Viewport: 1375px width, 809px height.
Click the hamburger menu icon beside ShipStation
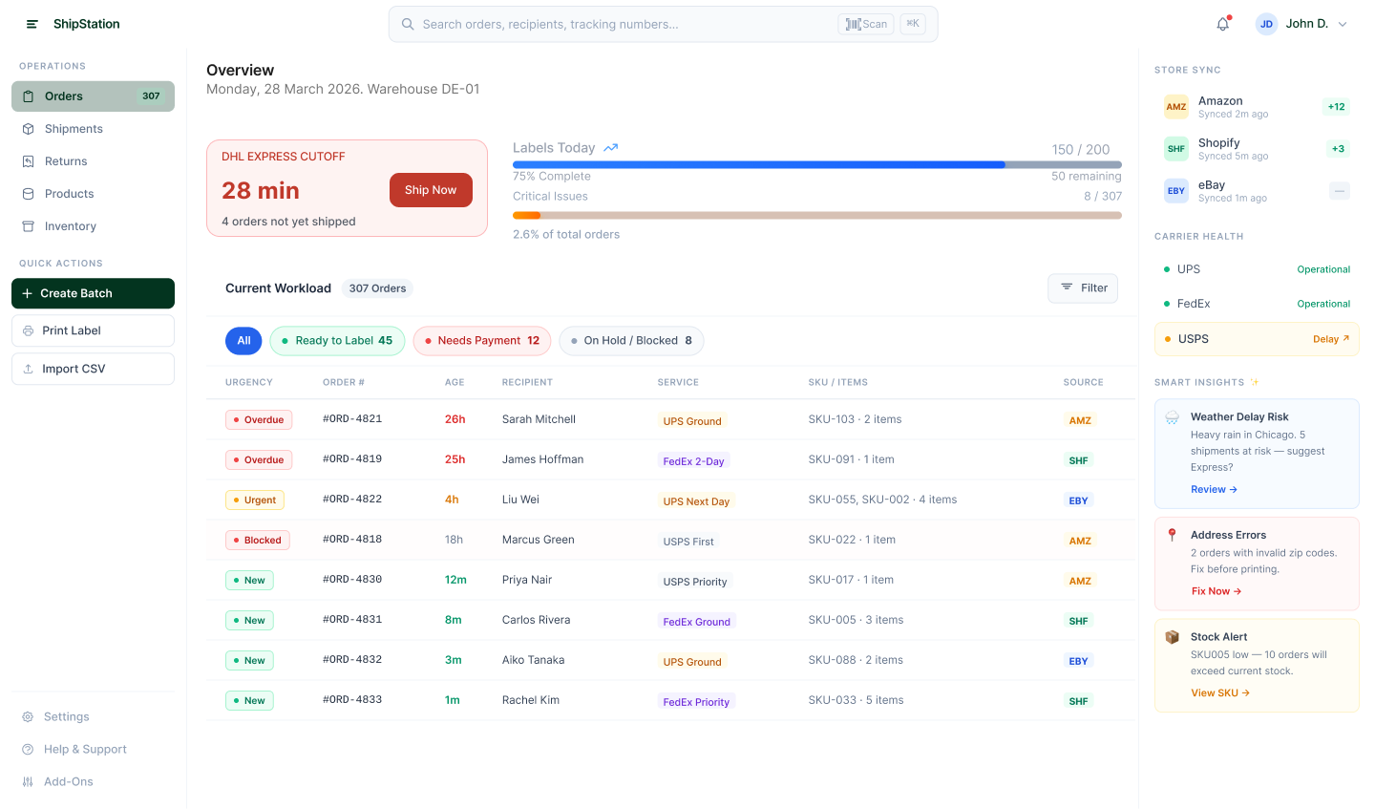[32, 24]
